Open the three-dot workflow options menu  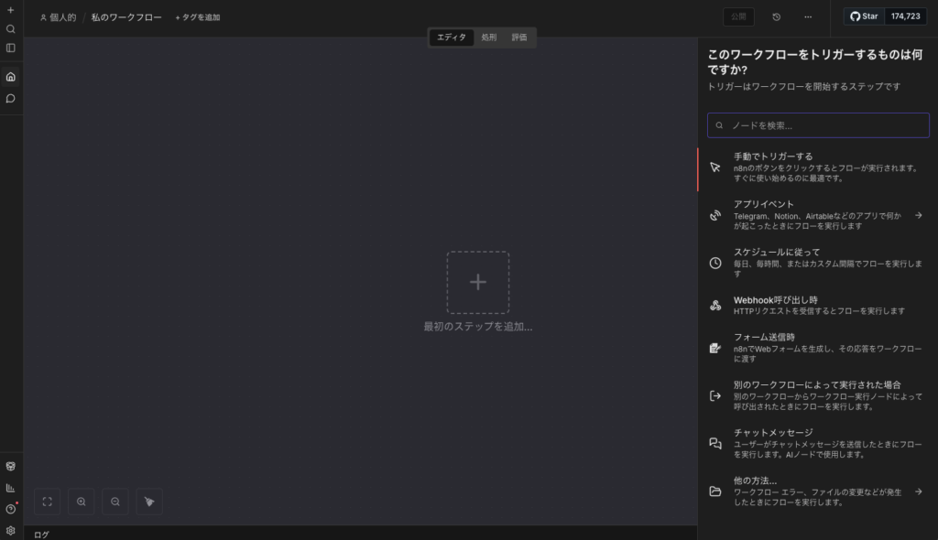pos(808,16)
